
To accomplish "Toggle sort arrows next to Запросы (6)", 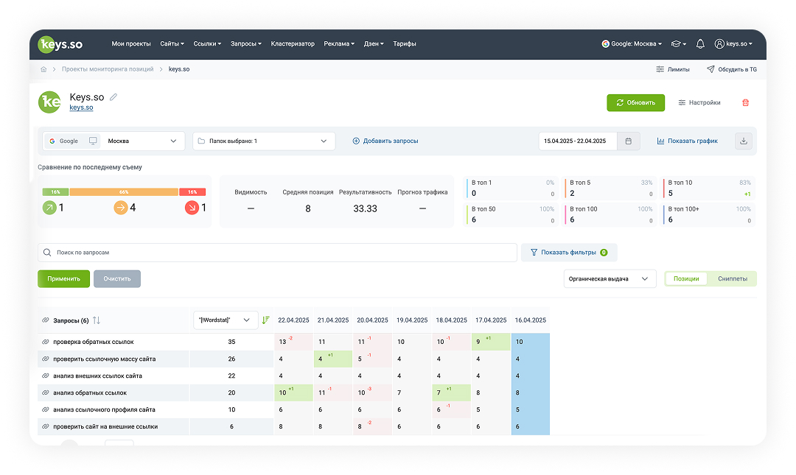I will [x=97, y=321].
